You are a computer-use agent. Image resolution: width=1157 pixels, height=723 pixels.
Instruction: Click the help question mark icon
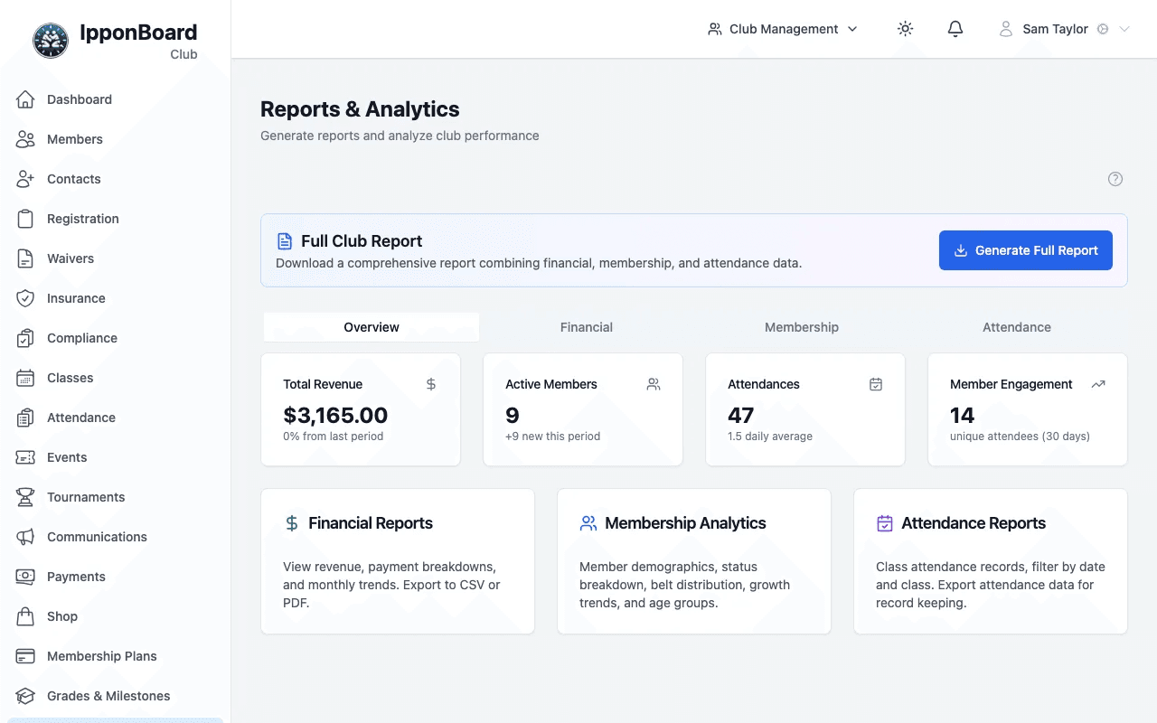(x=1115, y=179)
